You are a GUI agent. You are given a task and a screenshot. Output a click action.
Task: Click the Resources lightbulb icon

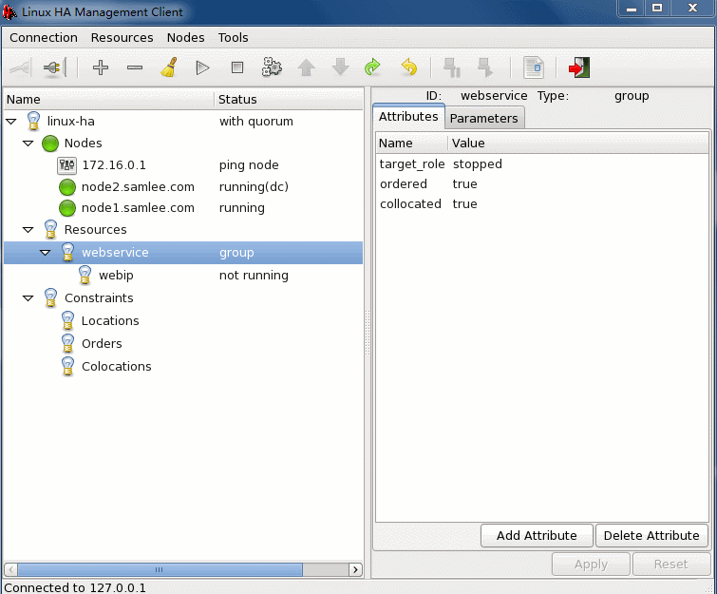pyautogui.click(x=50, y=230)
